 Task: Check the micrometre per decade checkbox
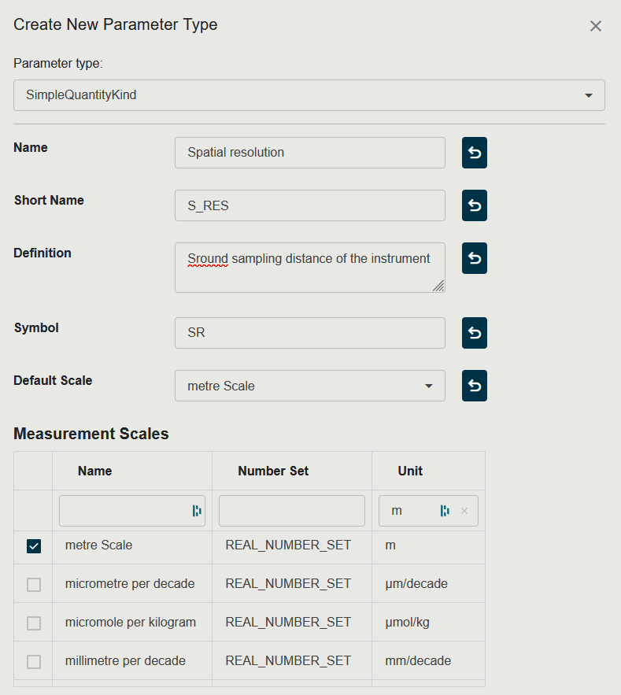pyautogui.click(x=34, y=585)
